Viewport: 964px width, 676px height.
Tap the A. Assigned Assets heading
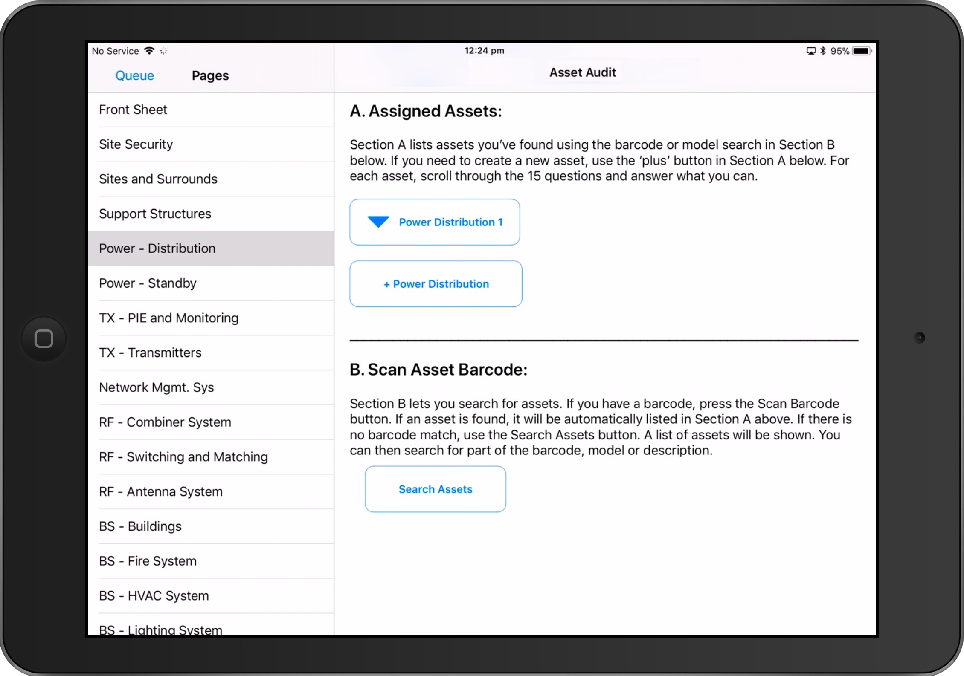(426, 111)
